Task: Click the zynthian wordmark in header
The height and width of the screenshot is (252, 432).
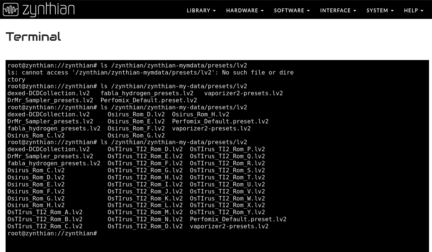Action: [x=49, y=10]
